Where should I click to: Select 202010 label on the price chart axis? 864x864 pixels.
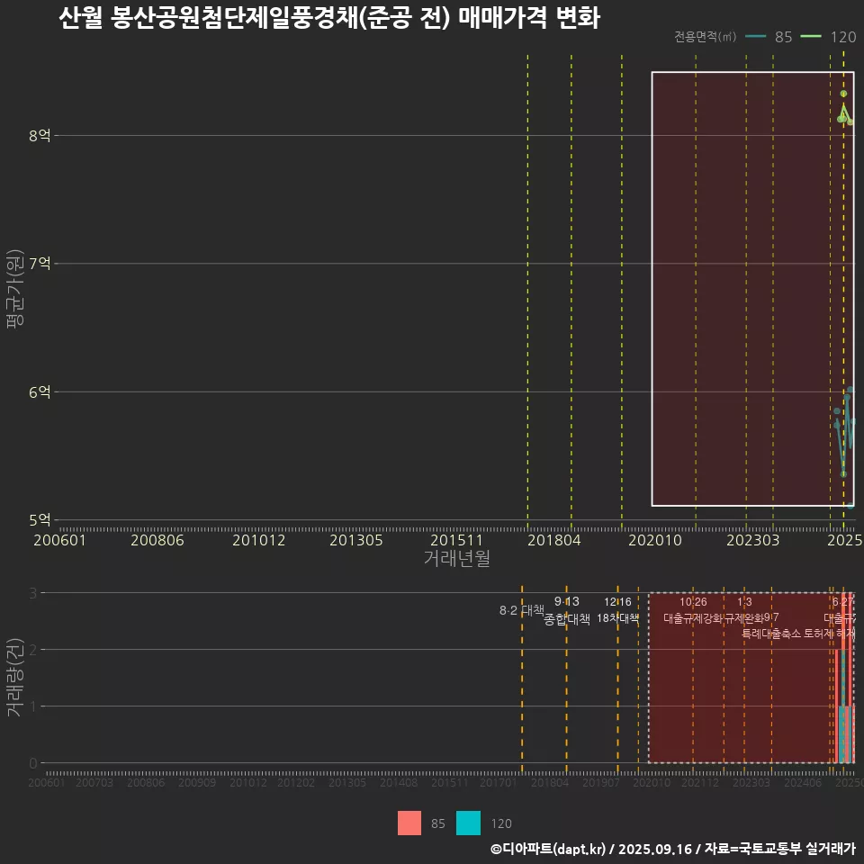655,540
